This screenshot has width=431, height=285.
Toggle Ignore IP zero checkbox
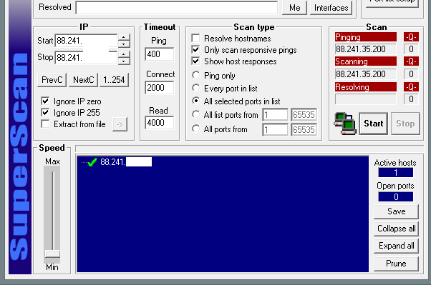click(45, 101)
